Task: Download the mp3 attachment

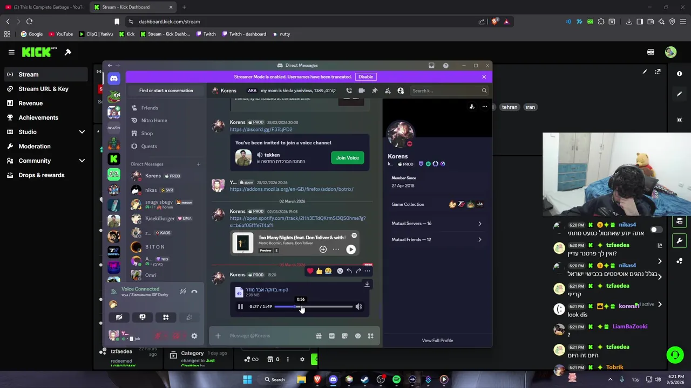Action: coord(367,284)
